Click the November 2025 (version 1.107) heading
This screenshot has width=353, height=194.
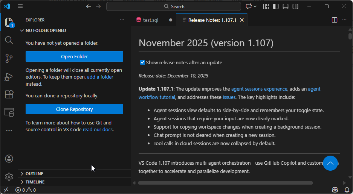click(206, 43)
